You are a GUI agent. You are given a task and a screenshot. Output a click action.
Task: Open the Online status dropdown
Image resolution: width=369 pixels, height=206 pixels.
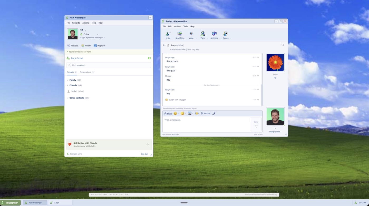click(x=98, y=34)
